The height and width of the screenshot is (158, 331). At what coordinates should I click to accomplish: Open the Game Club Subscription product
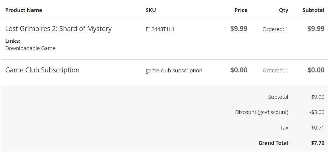click(x=42, y=70)
